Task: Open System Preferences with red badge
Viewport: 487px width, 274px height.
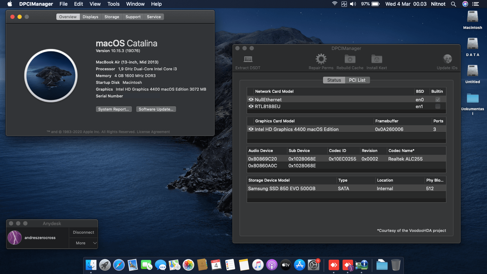Action: point(313,265)
